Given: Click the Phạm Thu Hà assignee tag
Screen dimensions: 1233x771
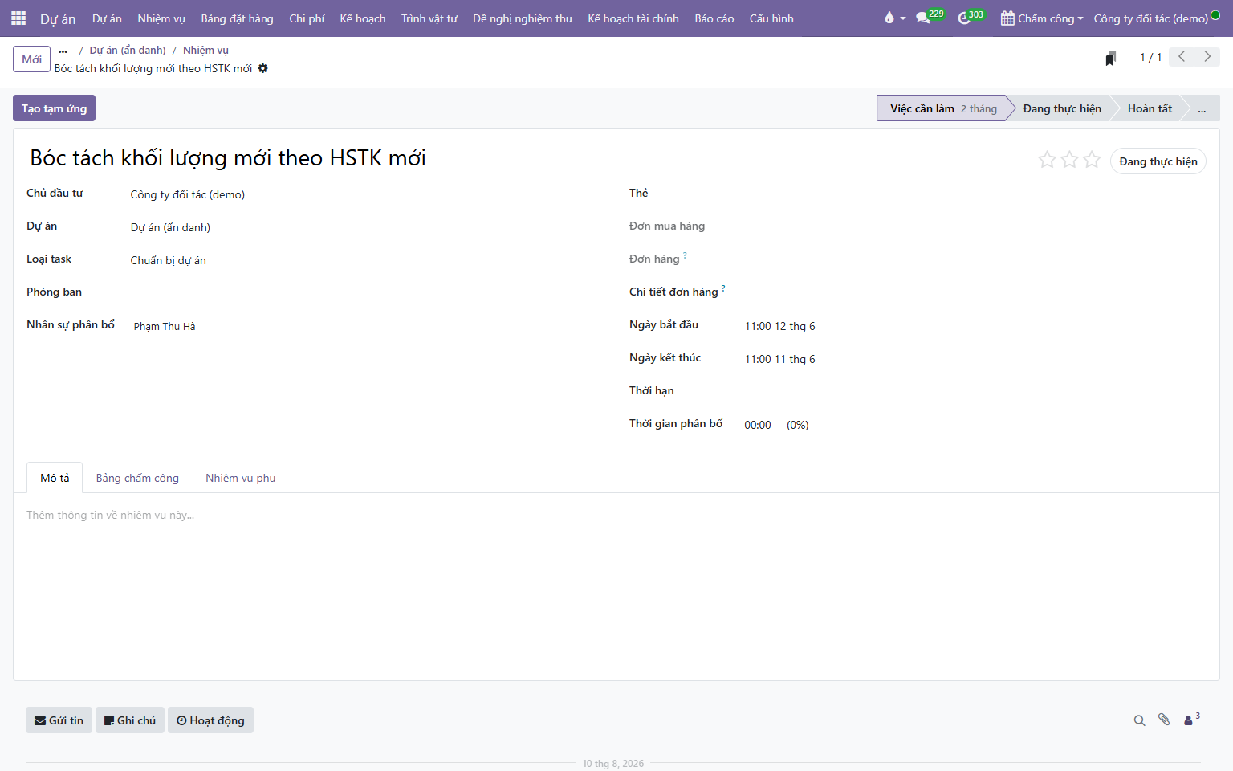Looking at the screenshot, I should 165,326.
